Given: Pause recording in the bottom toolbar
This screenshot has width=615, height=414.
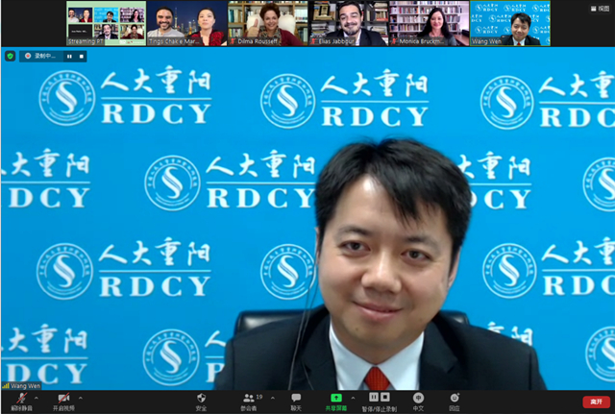Looking at the screenshot, I should click(x=374, y=397).
